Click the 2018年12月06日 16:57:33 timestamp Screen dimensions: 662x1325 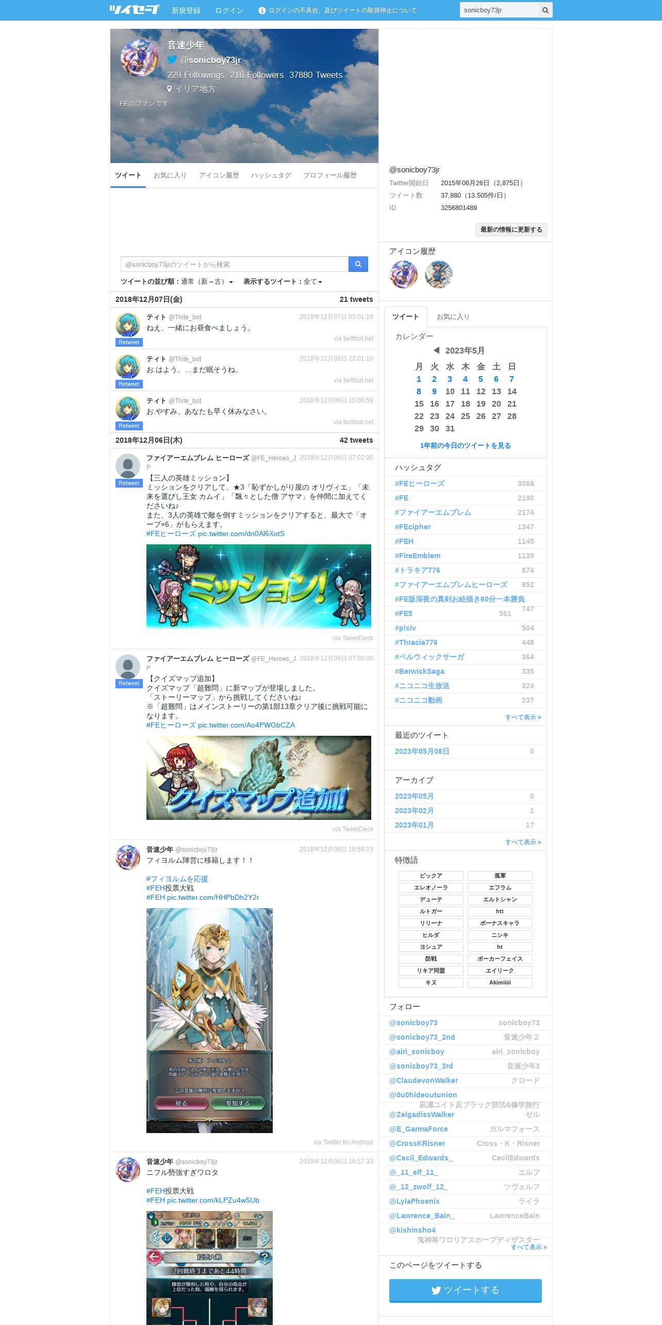pos(336,1161)
